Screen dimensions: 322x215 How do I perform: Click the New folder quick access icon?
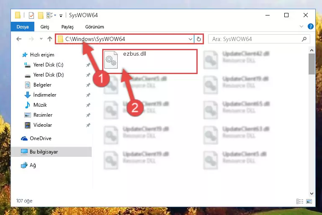[x=41, y=15]
